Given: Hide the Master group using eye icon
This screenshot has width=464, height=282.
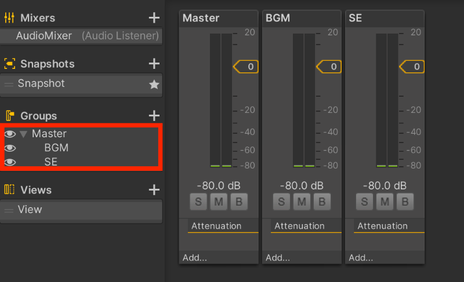Looking at the screenshot, I should tap(10, 134).
